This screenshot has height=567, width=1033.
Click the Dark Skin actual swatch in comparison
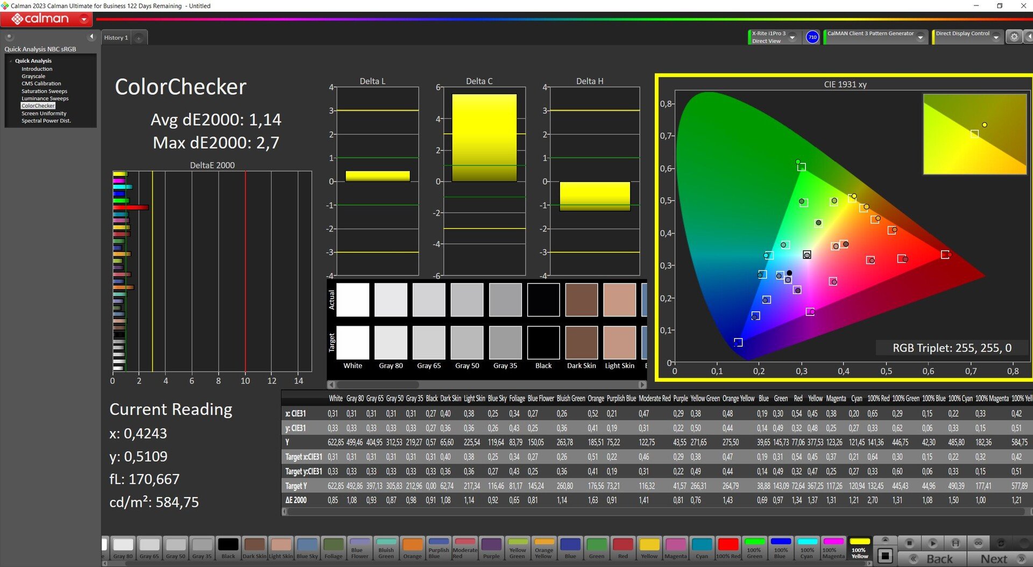[x=582, y=300]
